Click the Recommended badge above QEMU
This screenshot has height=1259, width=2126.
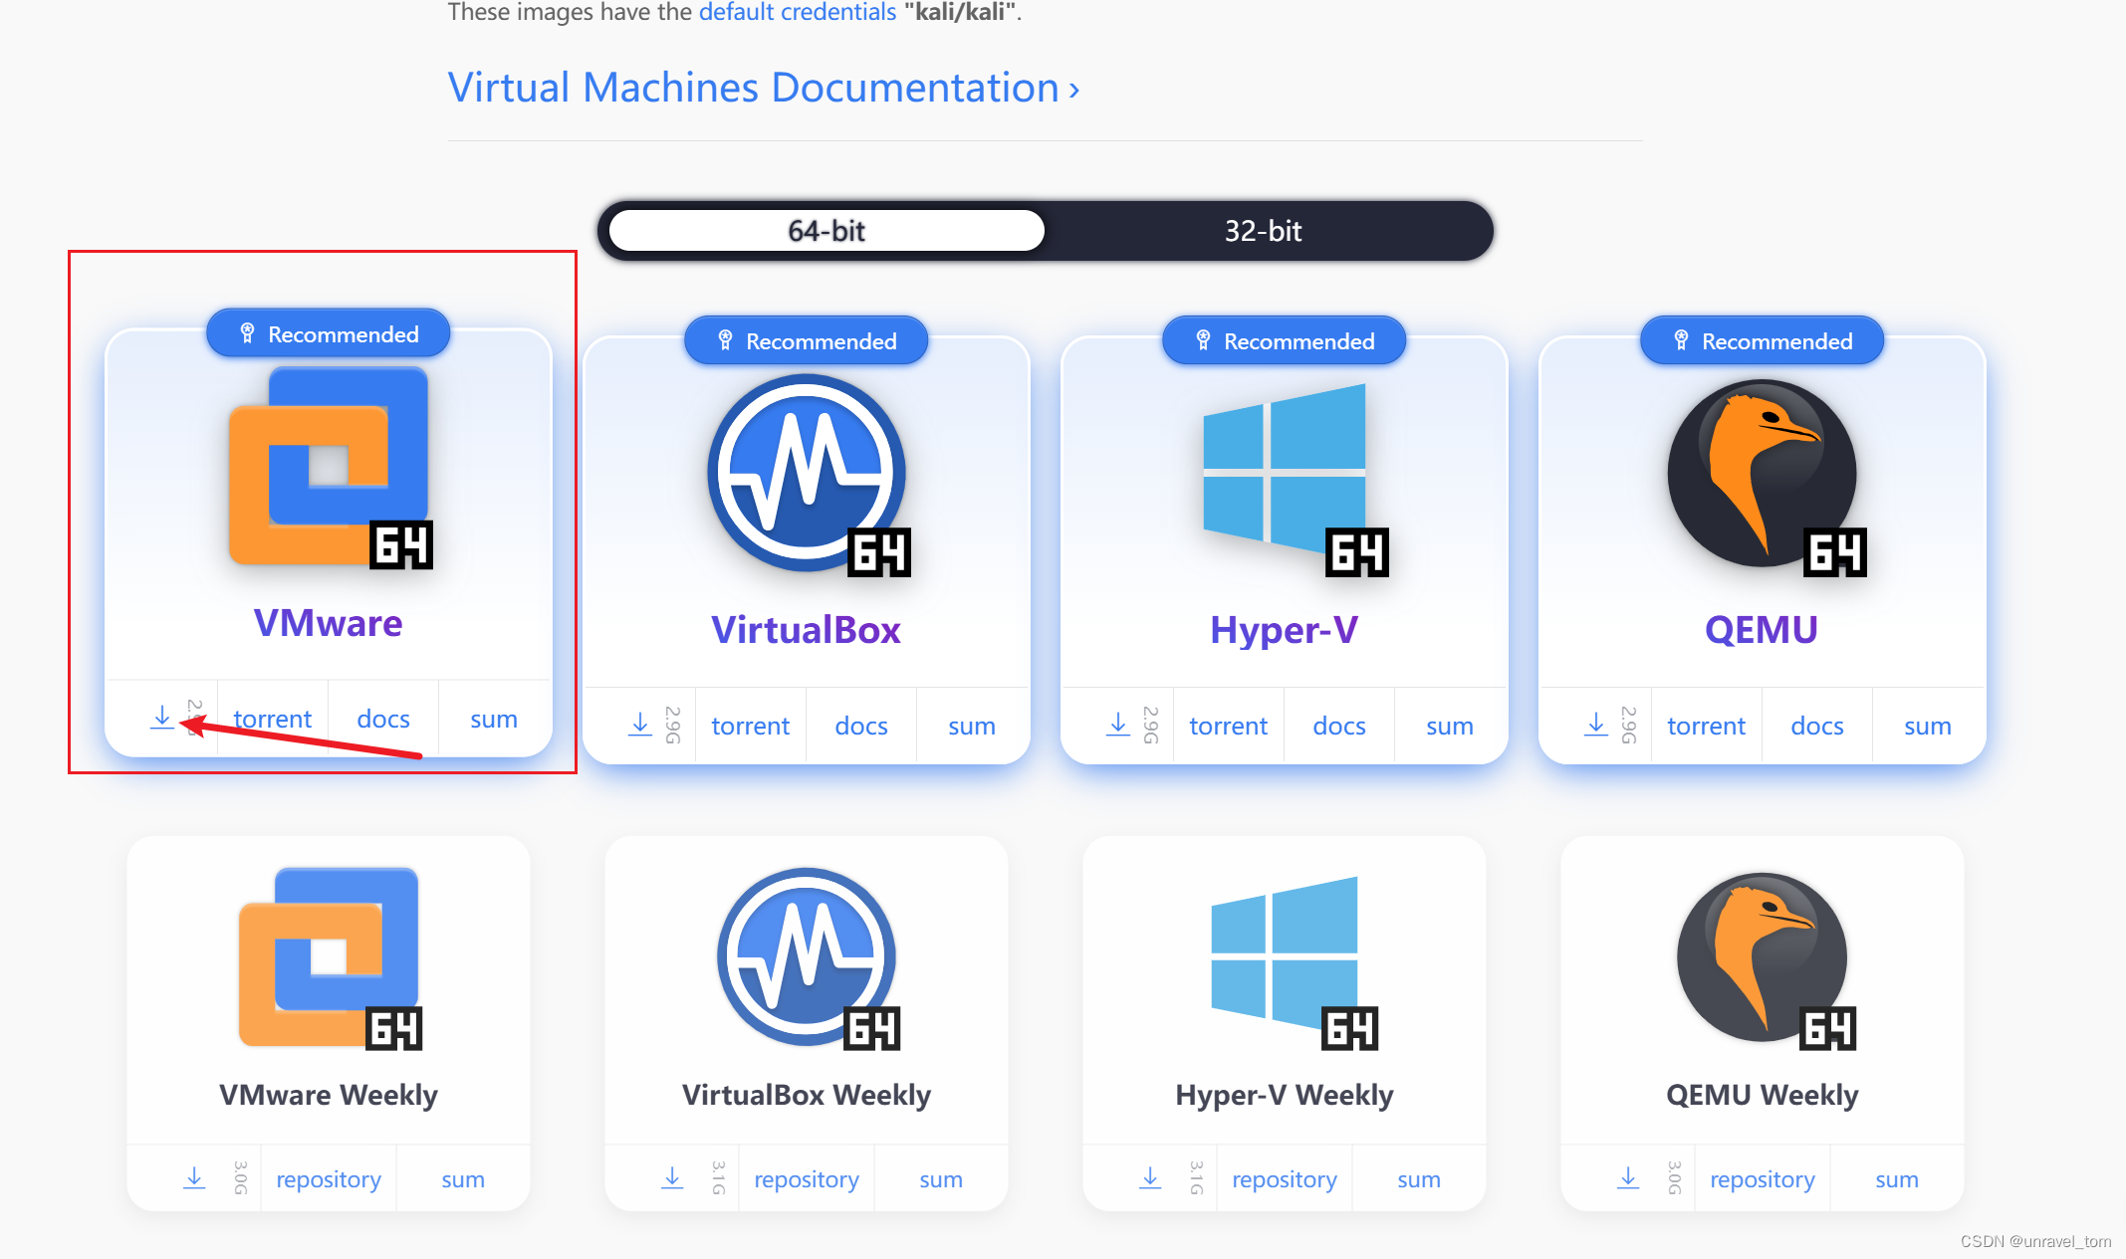pos(1763,341)
